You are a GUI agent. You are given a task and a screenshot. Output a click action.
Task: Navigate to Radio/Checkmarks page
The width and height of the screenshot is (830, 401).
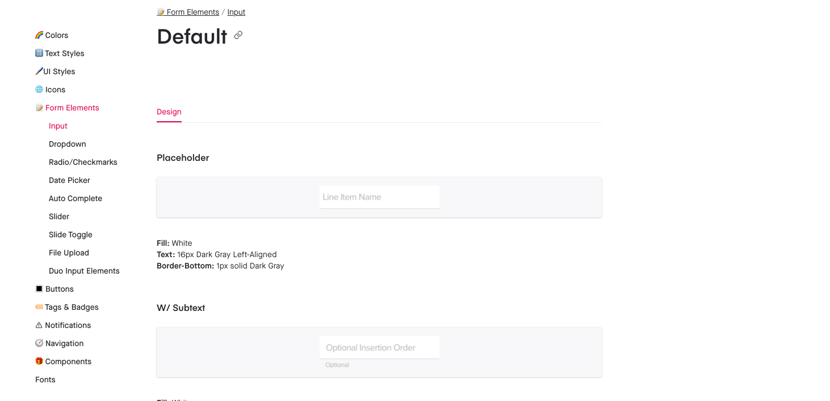pos(83,162)
